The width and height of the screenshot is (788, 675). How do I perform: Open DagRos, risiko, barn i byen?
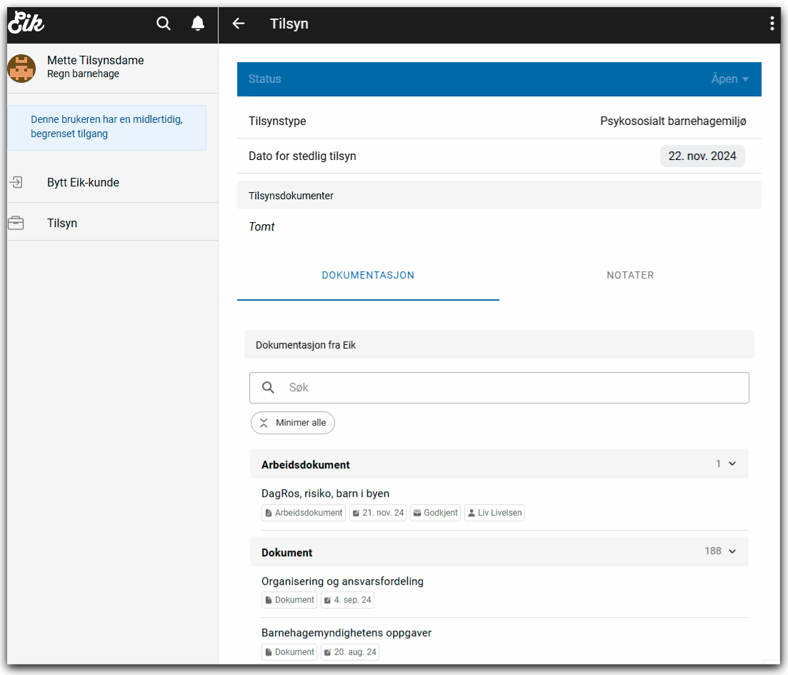coord(325,494)
